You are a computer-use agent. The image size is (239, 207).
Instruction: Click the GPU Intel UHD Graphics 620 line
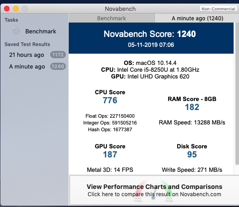pos(150,77)
